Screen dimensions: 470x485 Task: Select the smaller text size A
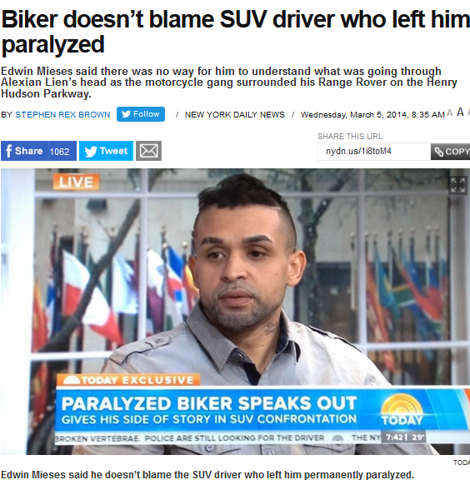pyautogui.click(x=450, y=113)
